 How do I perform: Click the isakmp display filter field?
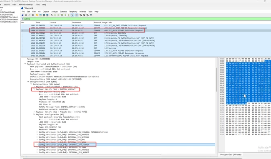click(x=147, y=19)
